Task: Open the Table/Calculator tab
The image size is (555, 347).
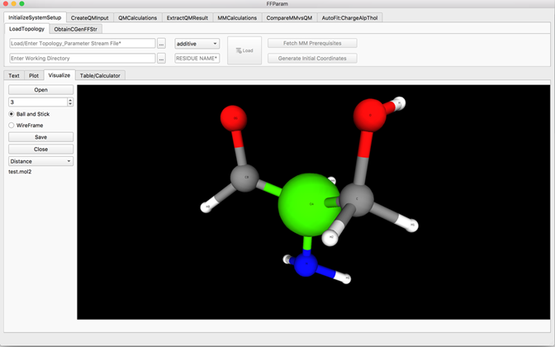Action: coord(100,75)
